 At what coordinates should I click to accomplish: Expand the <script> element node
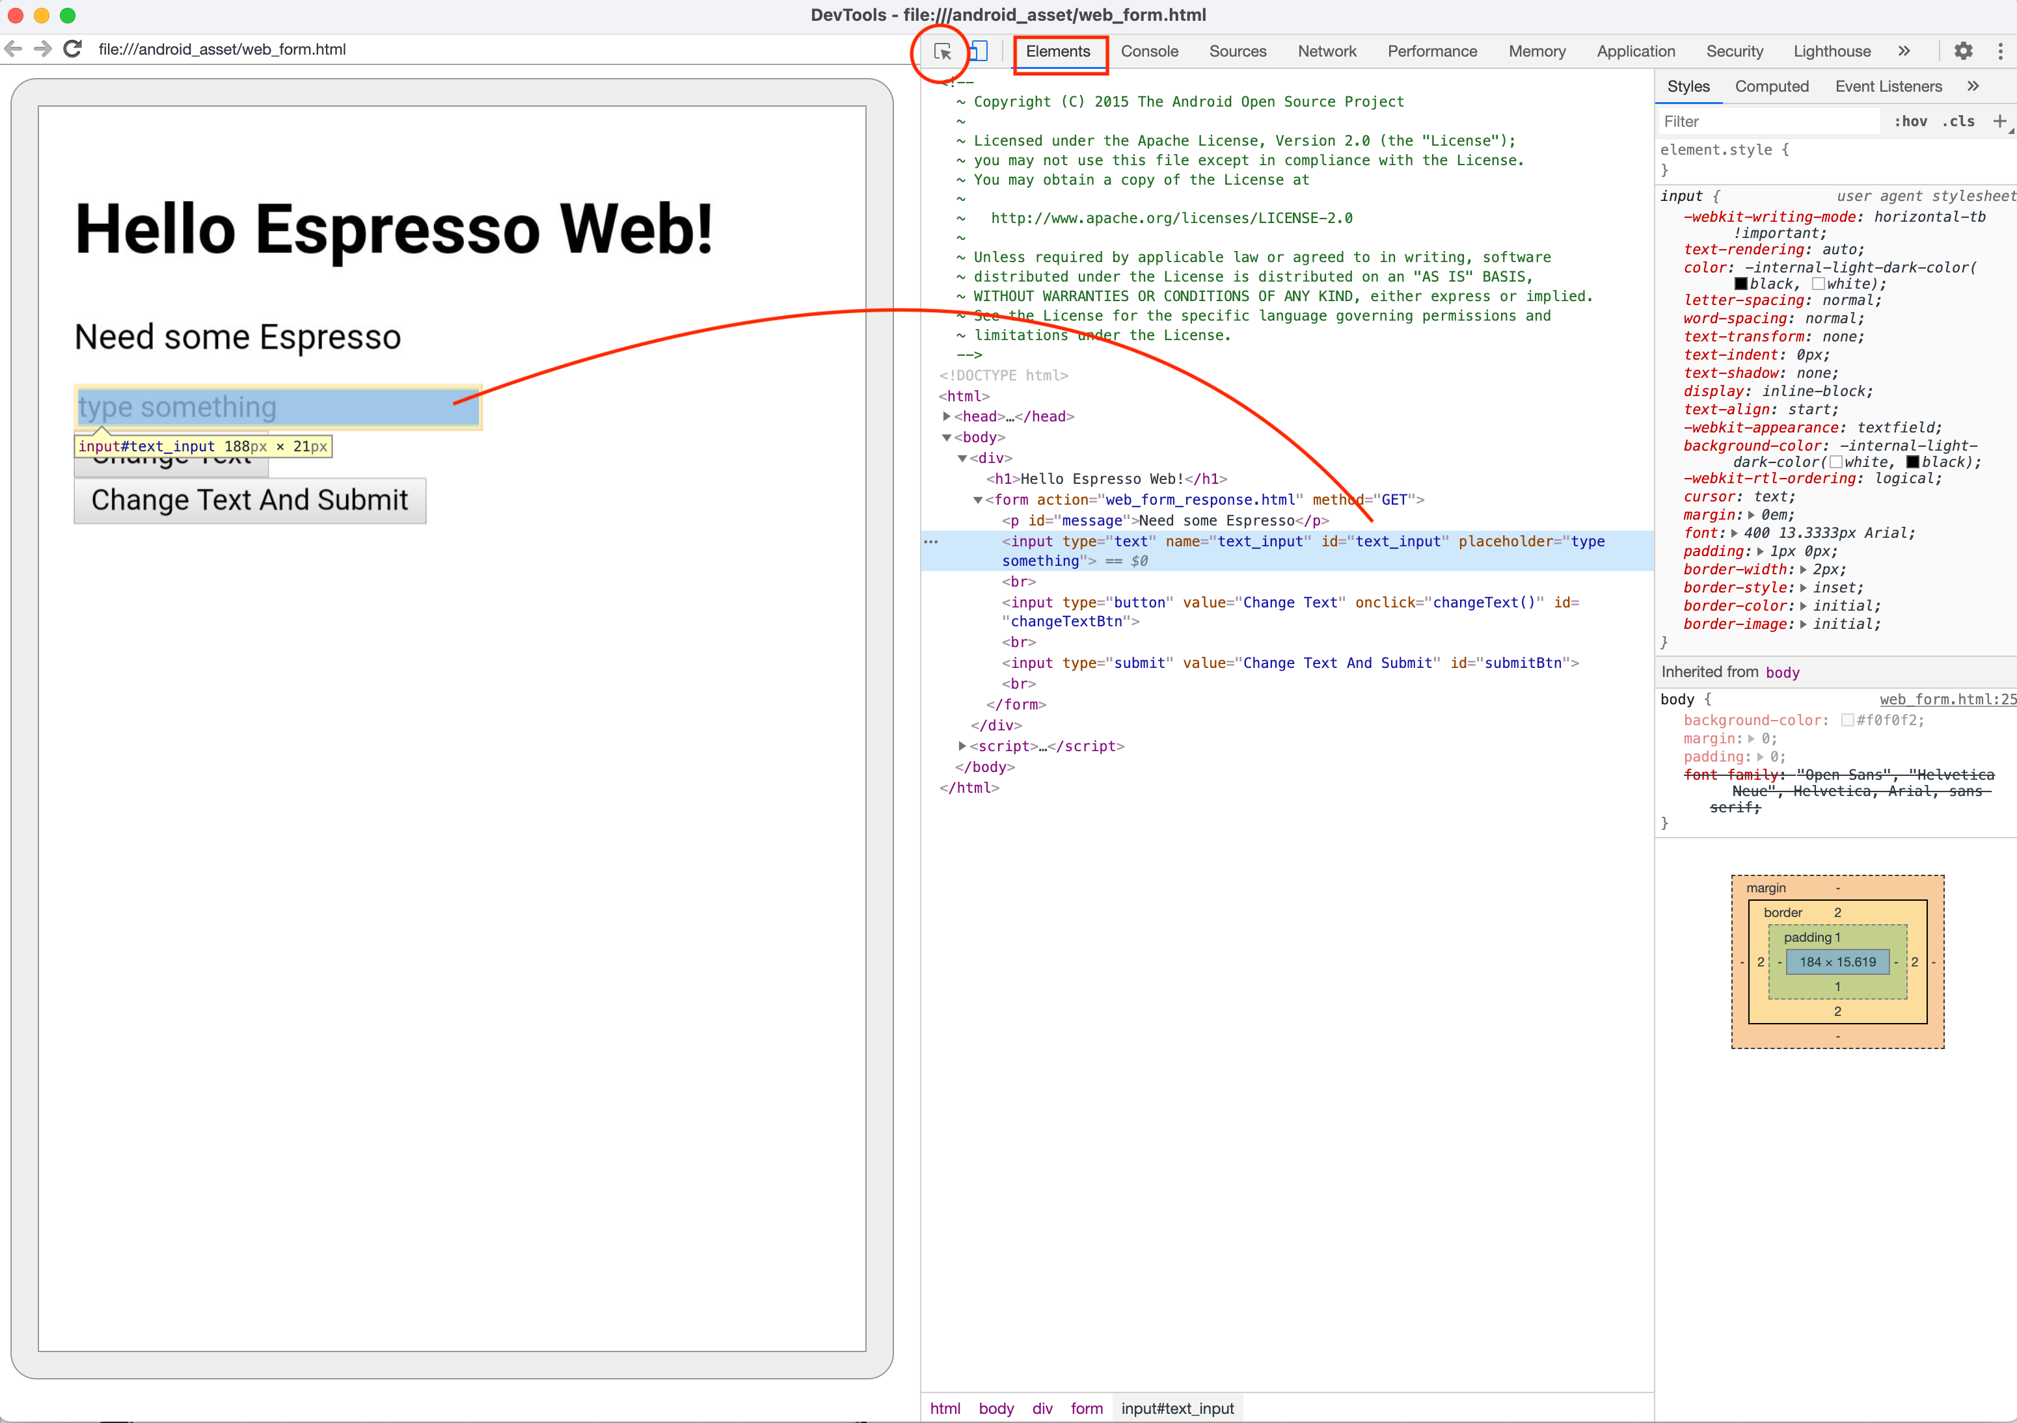[963, 746]
